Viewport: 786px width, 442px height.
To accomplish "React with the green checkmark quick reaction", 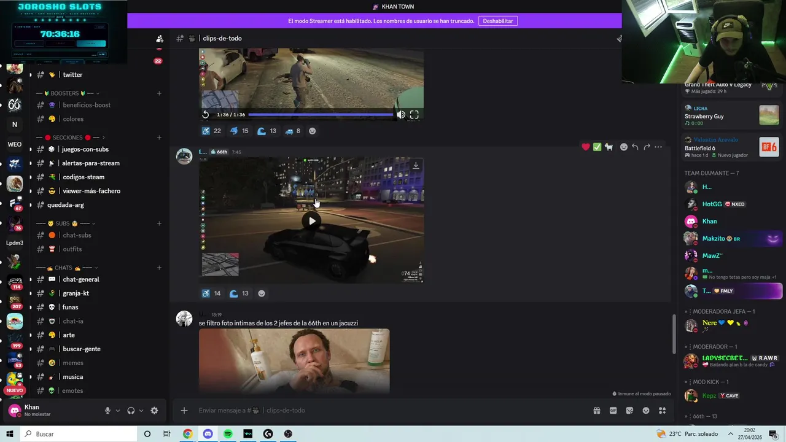I will tap(597, 147).
